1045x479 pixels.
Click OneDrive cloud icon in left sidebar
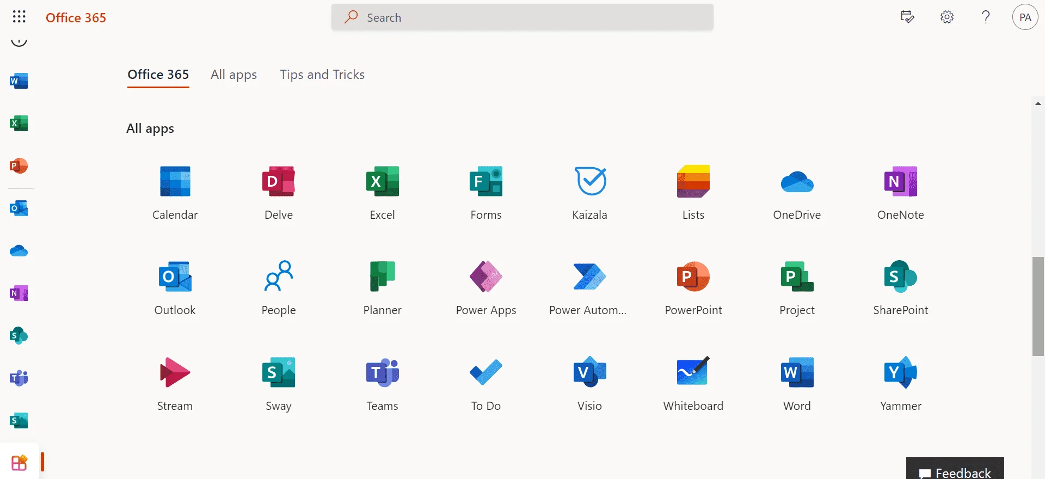(19, 251)
